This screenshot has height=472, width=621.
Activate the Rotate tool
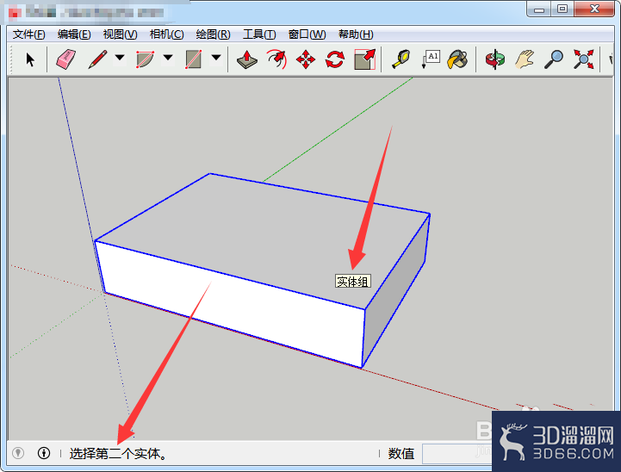coord(335,59)
